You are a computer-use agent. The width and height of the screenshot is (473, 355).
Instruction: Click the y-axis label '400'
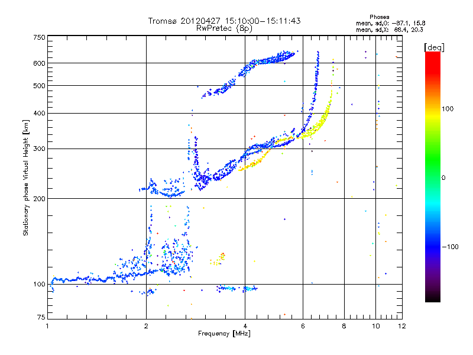pyautogui.click(x=39, y=113)
